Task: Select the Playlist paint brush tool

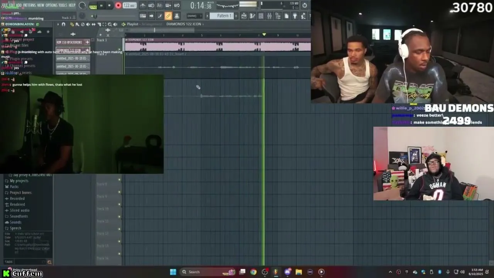Action: click(x=77, y=24)
